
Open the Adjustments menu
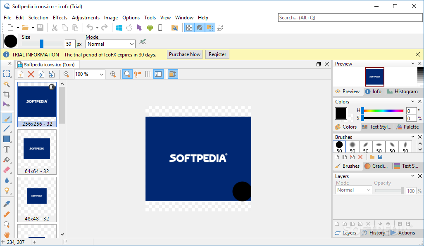tap(86, 18)
